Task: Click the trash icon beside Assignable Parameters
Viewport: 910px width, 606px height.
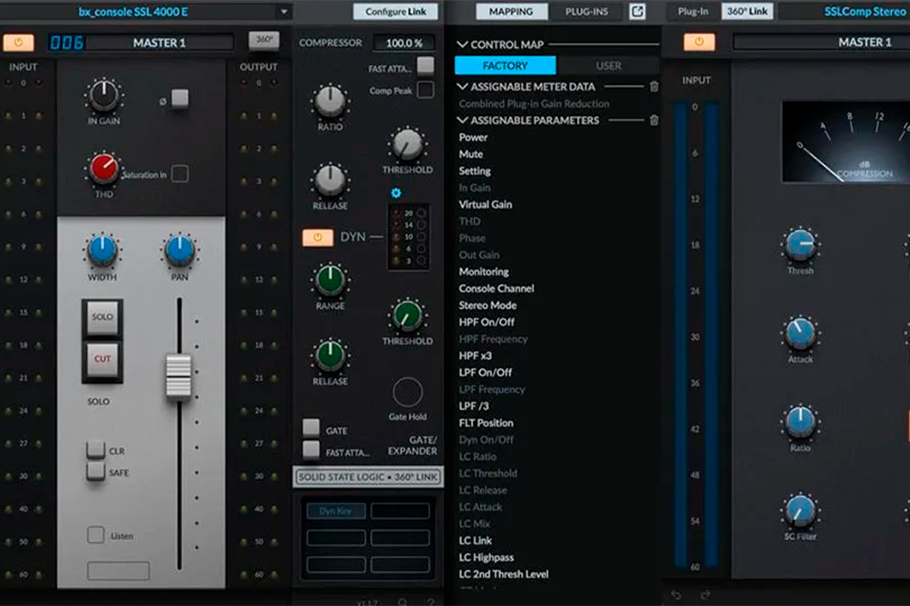Action: click(654, 120)
